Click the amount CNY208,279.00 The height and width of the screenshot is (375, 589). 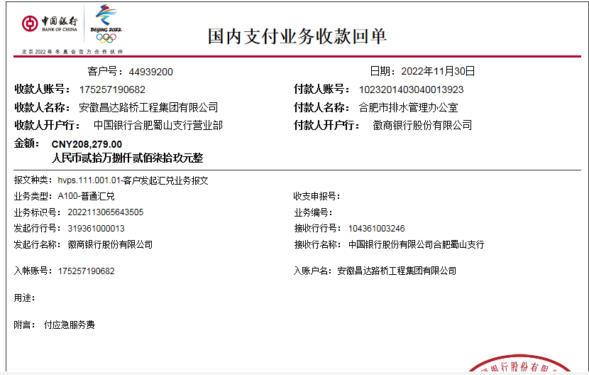87,144
